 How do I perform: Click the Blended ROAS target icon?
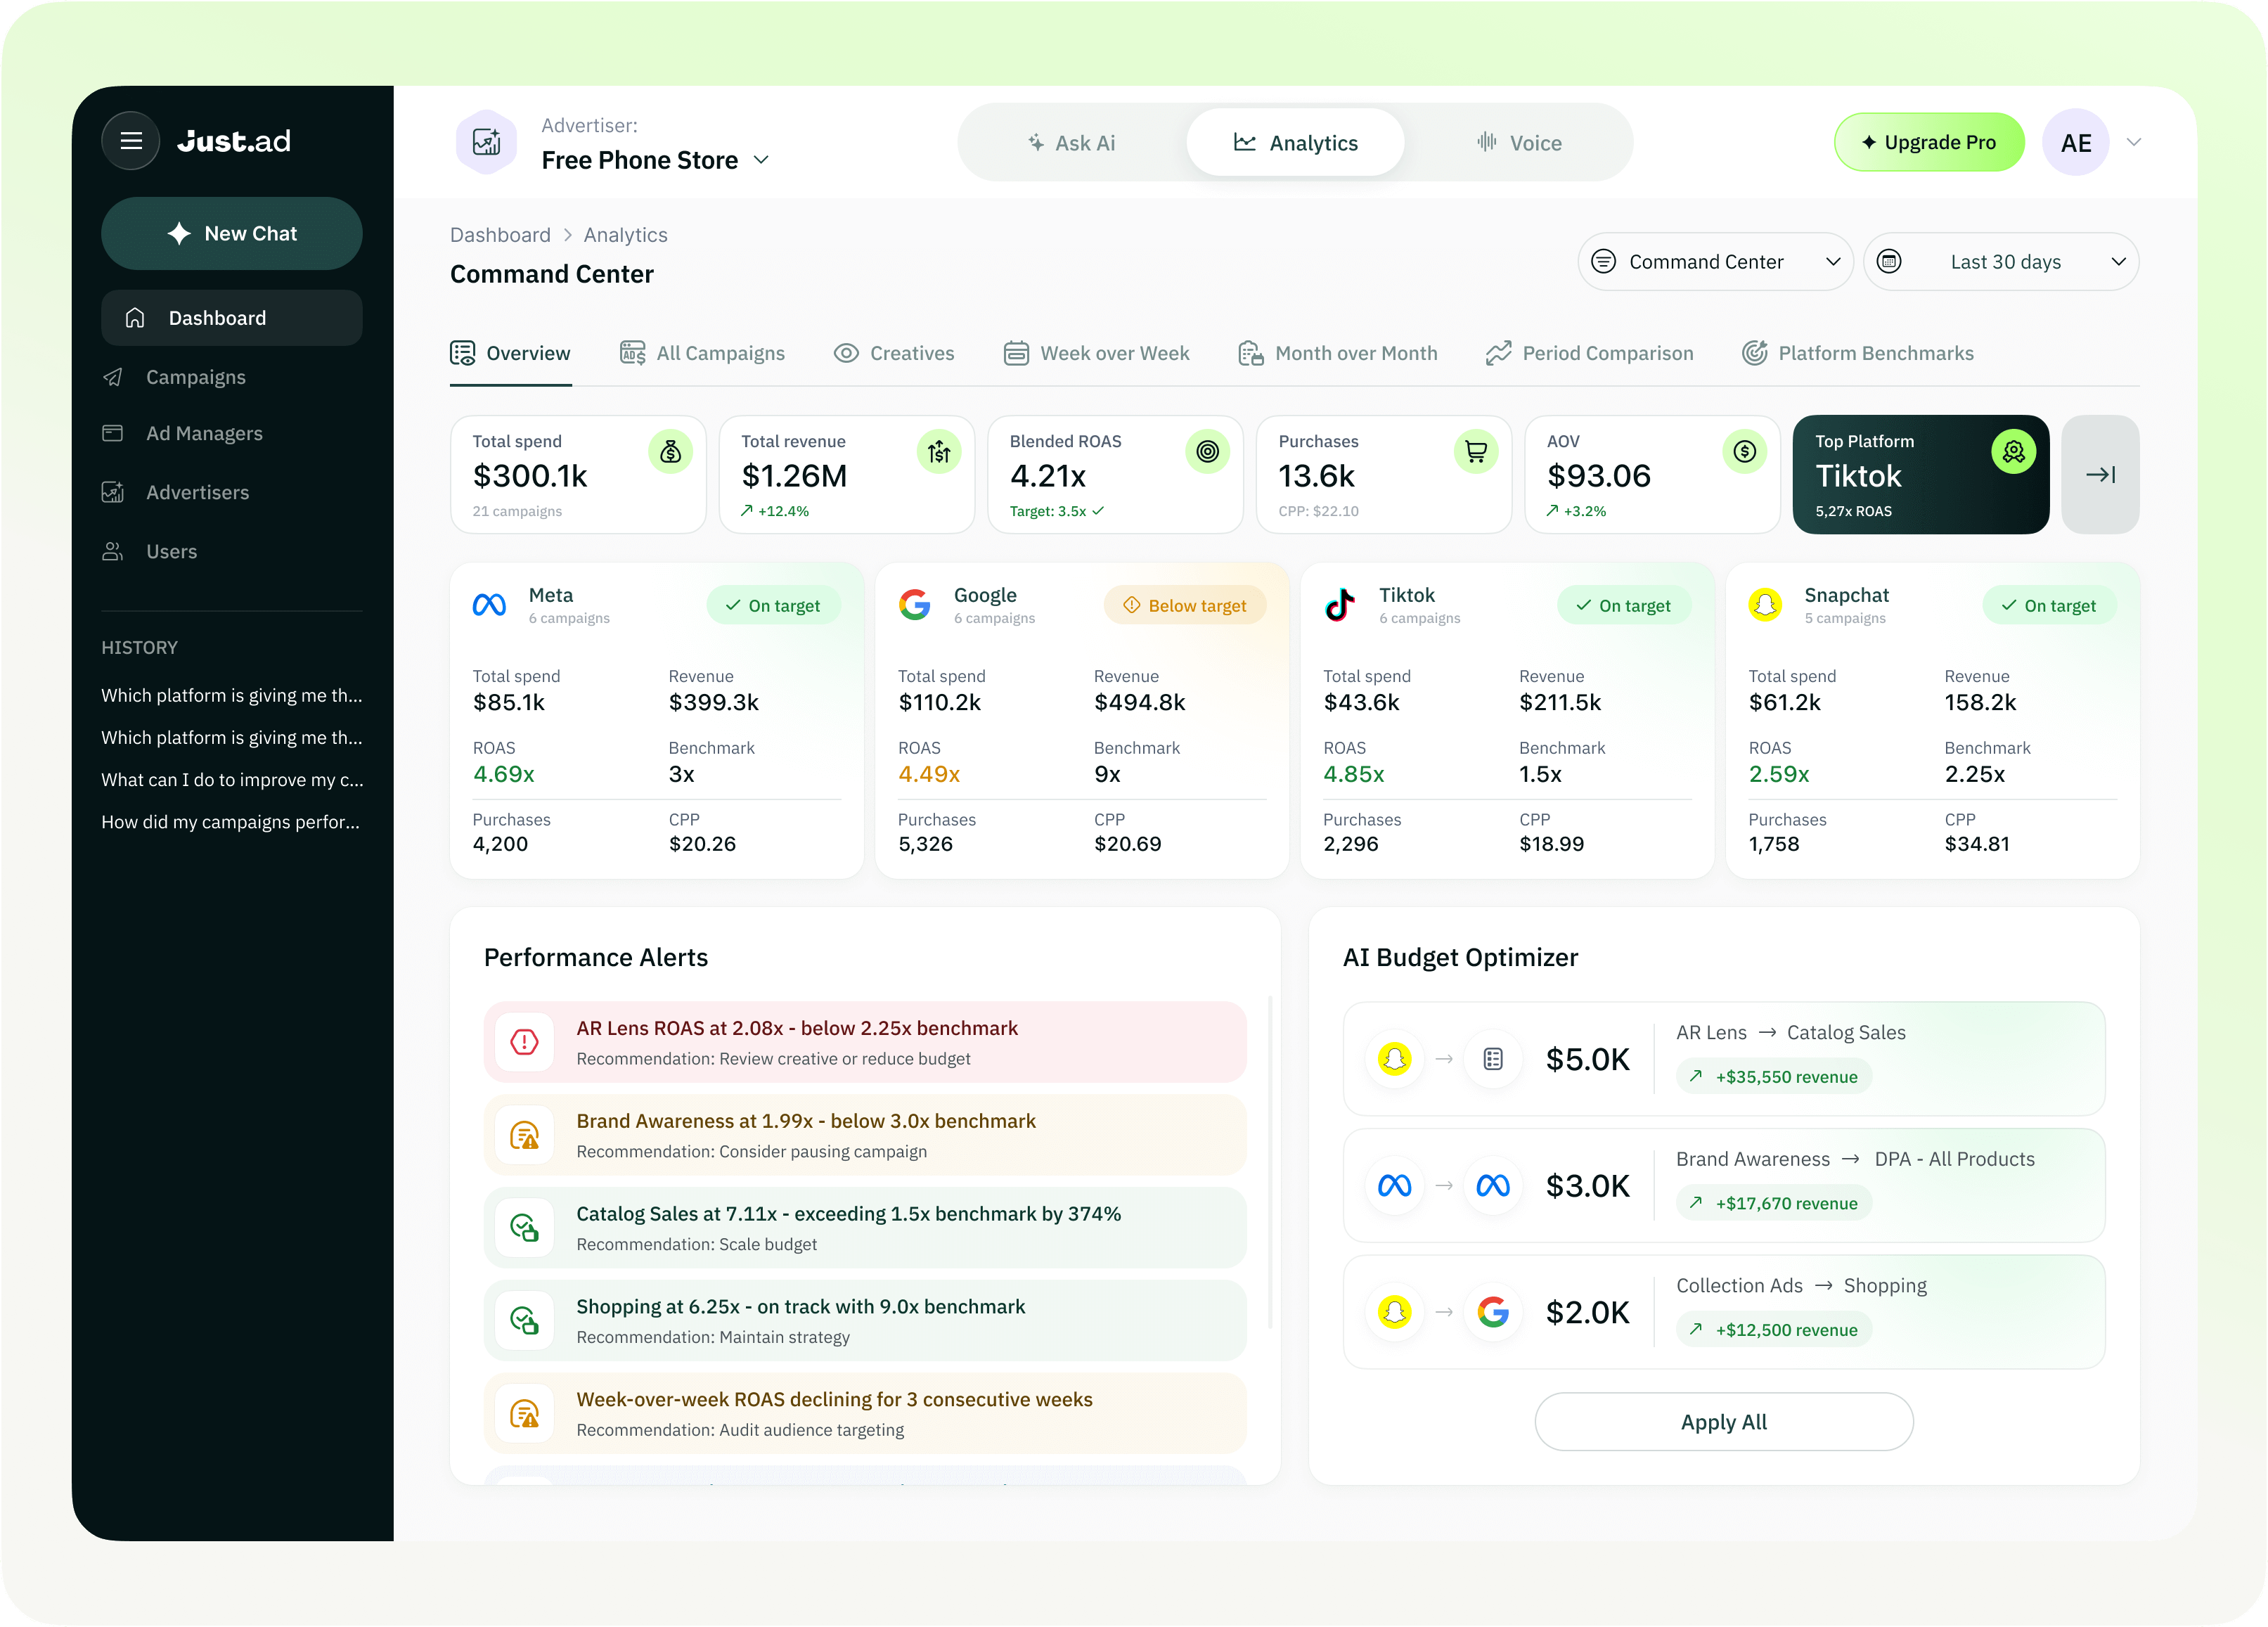point(1207,452)
